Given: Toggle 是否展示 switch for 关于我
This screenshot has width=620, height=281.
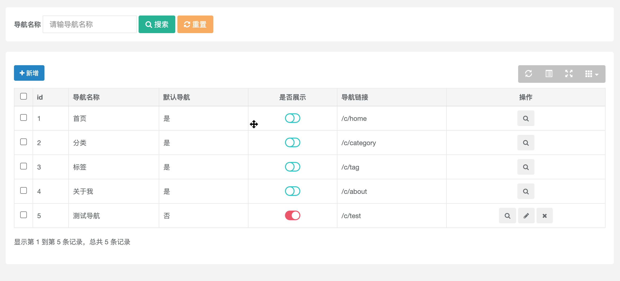Looking at the screenshot, I should 293,191.
